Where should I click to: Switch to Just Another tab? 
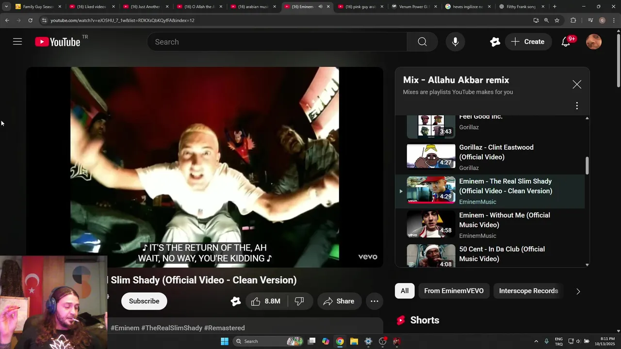[x=146, y=7]
